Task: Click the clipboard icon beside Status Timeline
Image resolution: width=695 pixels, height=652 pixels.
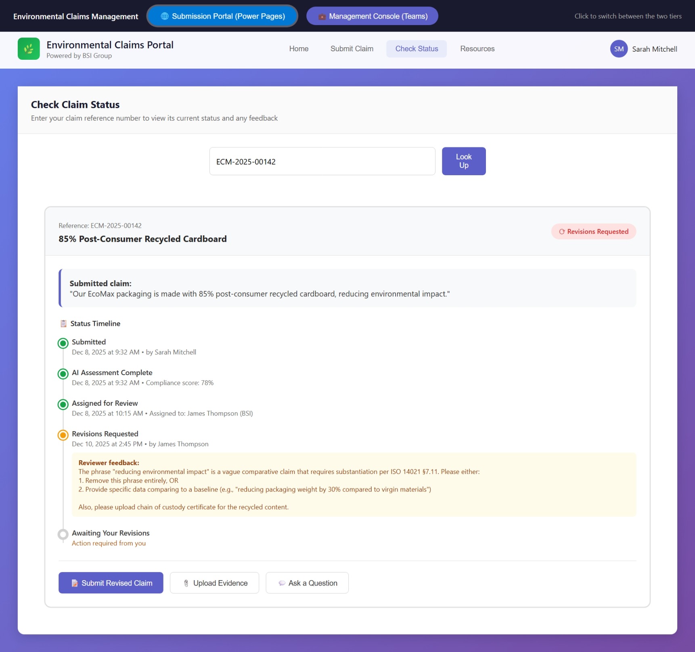Action: (x=63, y=323)
